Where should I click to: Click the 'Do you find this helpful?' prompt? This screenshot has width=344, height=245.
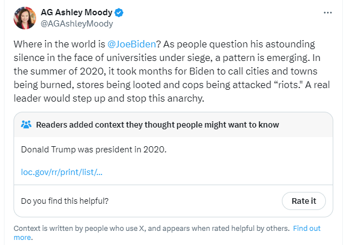pyautogui.click(x=64, y=200)
